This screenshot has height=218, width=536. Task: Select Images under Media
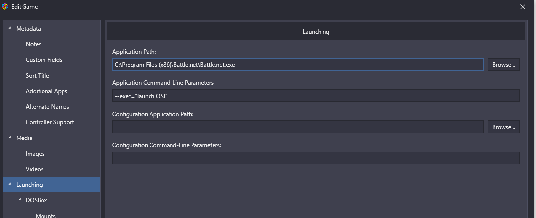click(35, 154)
